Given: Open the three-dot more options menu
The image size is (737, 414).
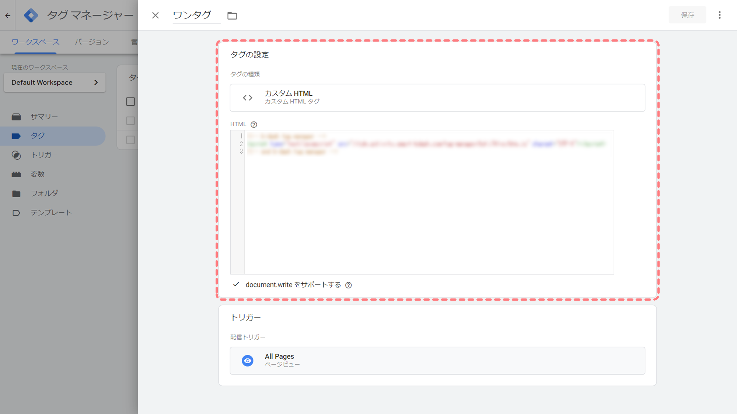Looking at the screenshot, I should 719,15.
